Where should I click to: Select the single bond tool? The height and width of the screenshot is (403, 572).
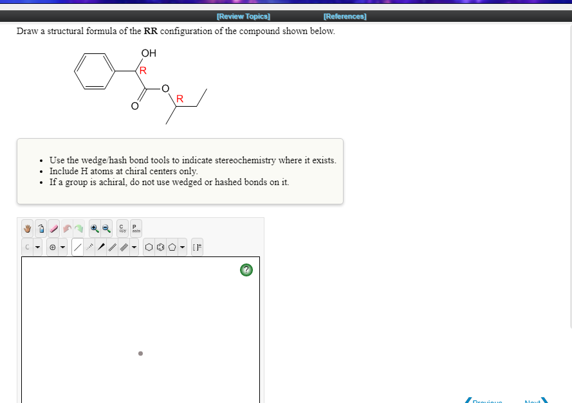click(x=78, y=247)
